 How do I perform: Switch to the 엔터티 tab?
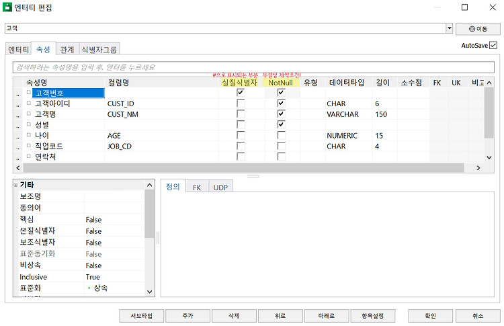[18, 50]
